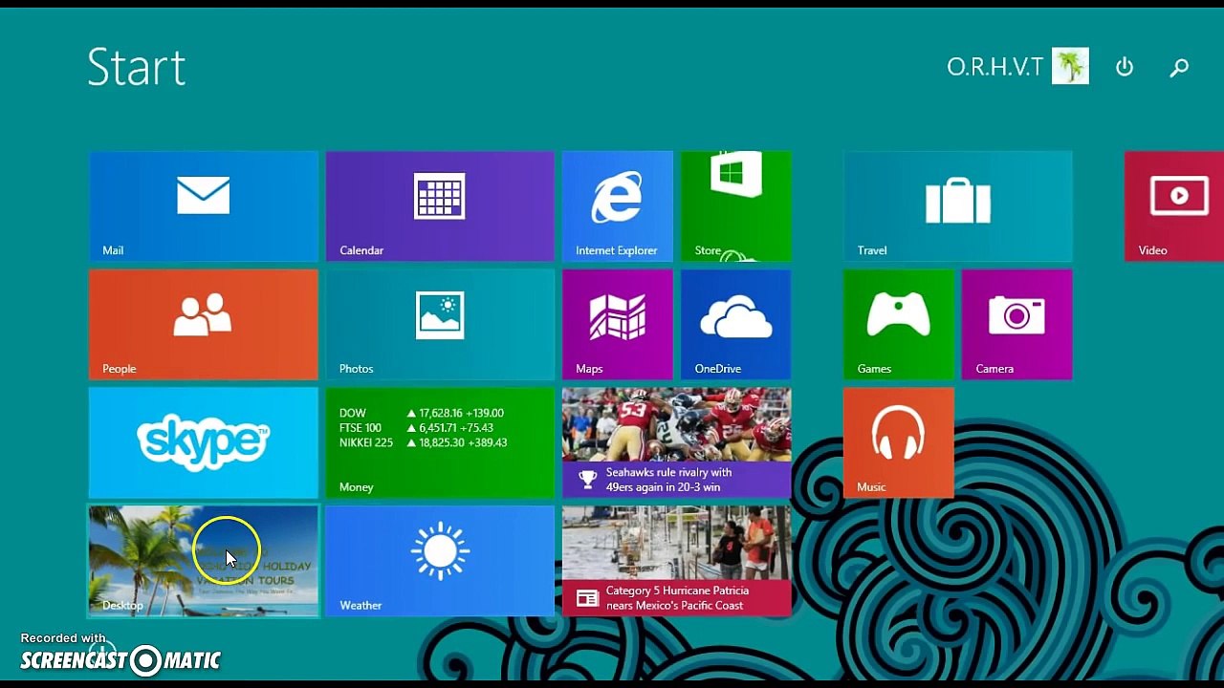The image size is (1224, 688).
Task: Open the Video tile
Action: point(1174,205)
